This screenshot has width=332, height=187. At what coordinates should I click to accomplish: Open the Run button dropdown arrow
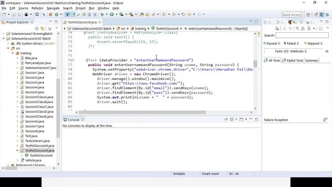116,15
